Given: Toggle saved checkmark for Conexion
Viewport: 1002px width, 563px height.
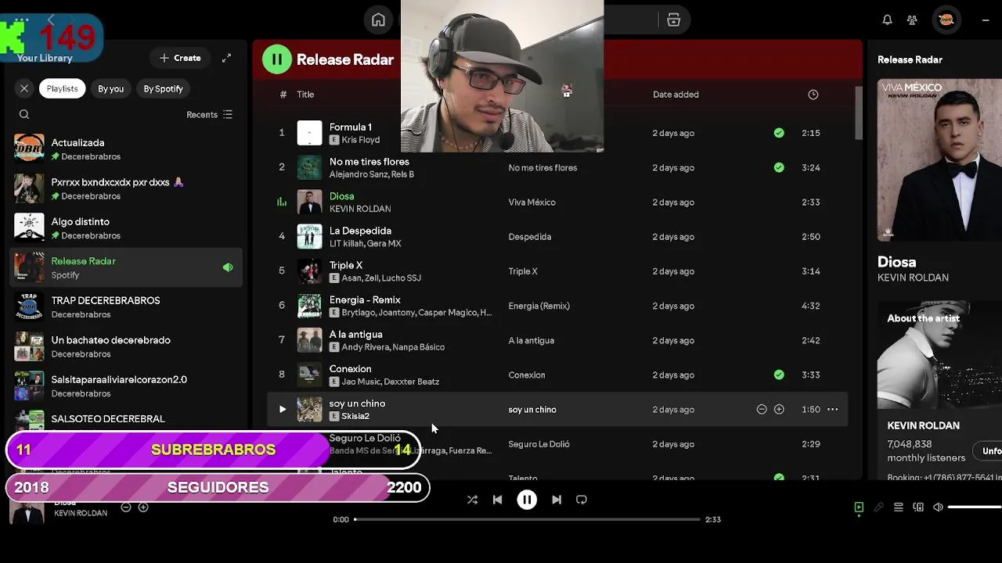Looking at the screenshot, I should (779, 375).
